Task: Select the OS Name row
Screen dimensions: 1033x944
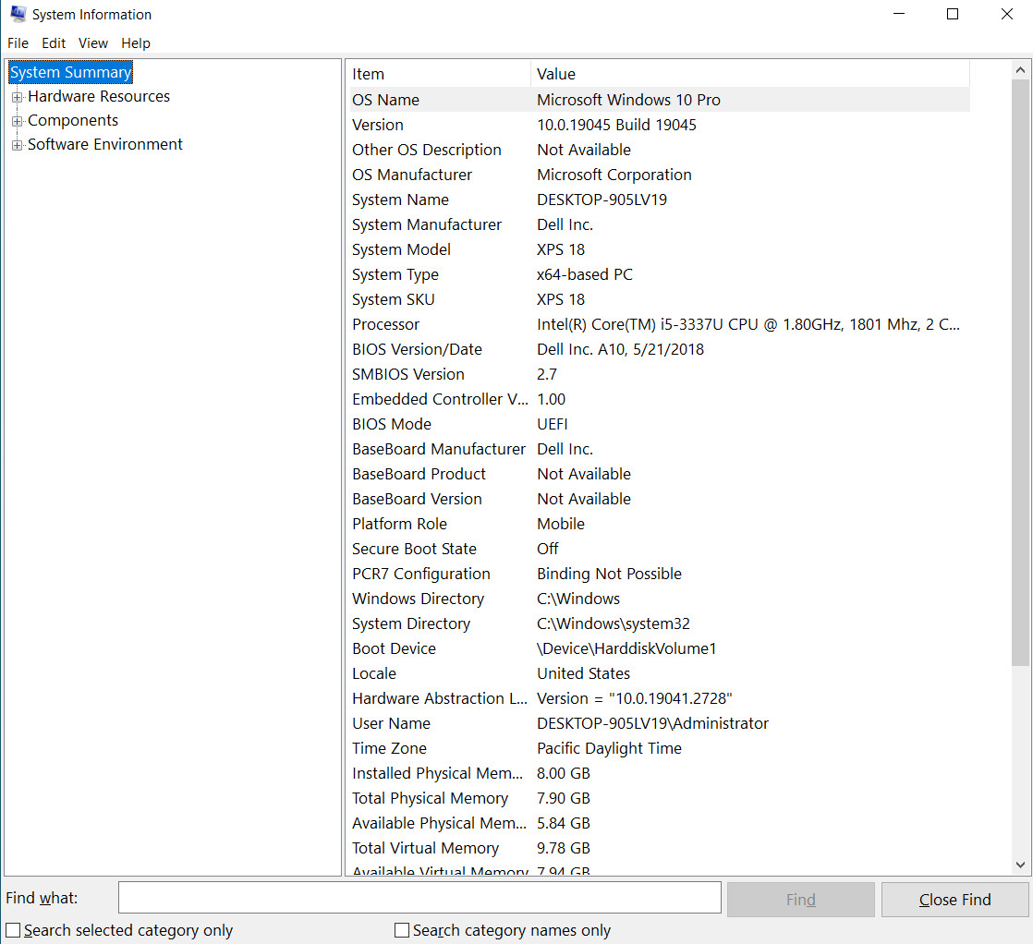Action: 660,100
